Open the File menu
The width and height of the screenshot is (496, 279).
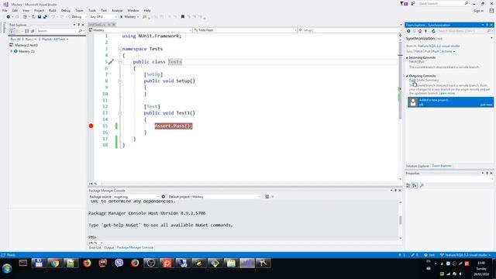tap(5, 10)
